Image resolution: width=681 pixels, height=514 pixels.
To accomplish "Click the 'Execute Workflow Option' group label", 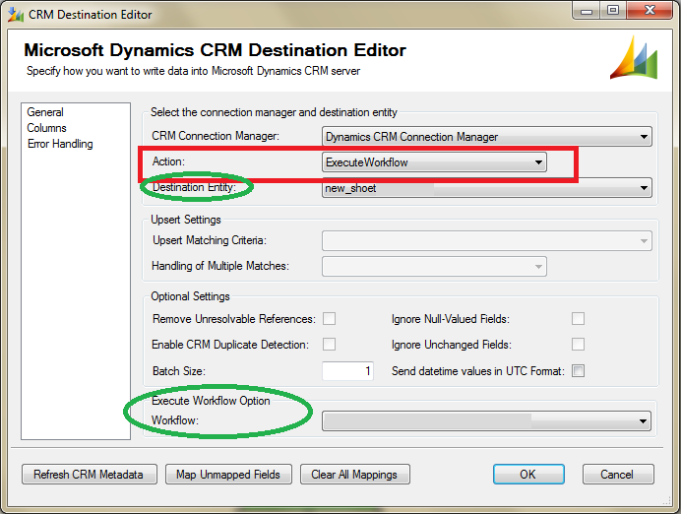I will (x=211, y=400).
